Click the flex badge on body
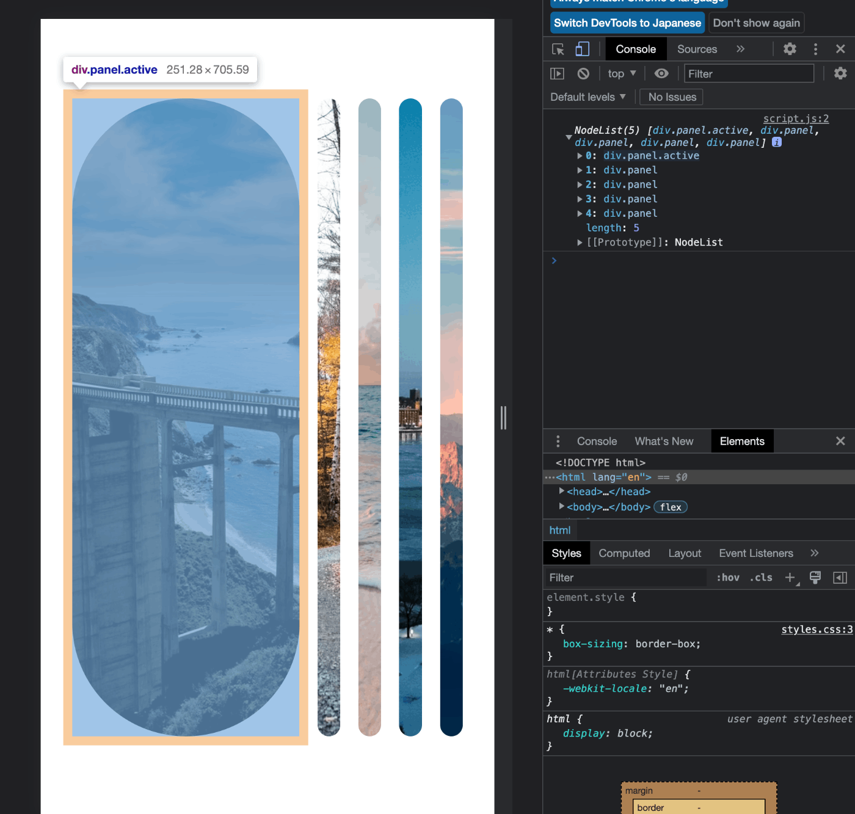855x814 pixels. [671, 507]
